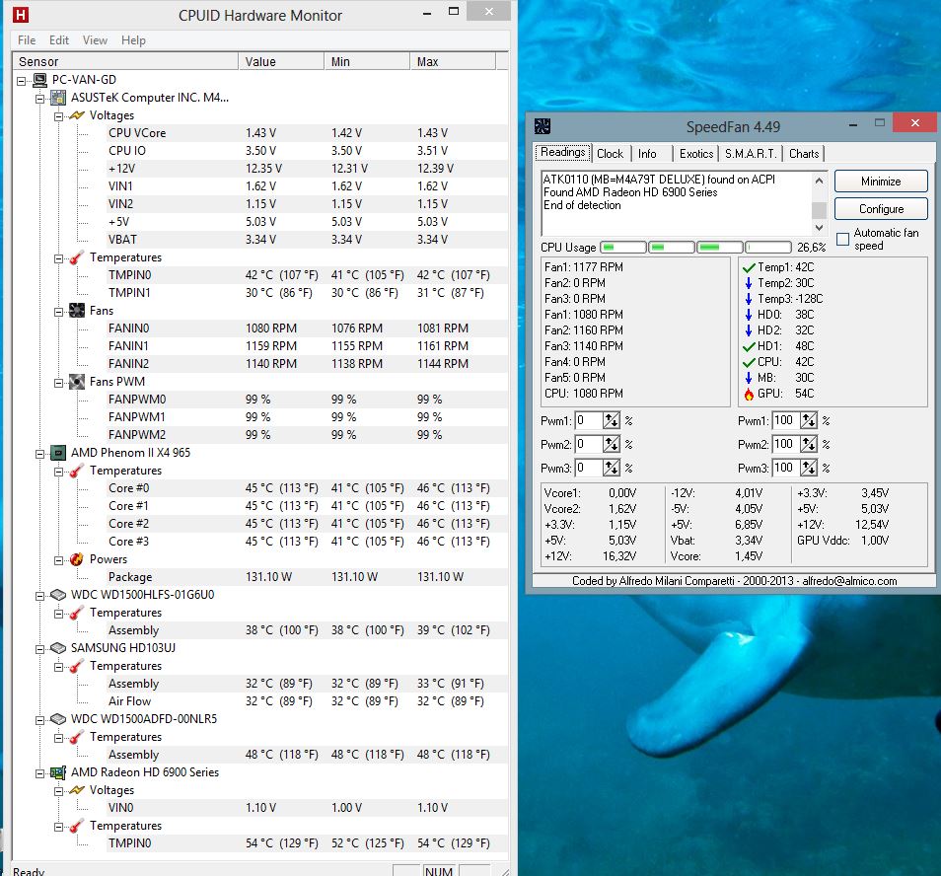Image resolution: width=941 pixels, height=876 pixels.
Task: Click the left Pwm1 value field showing 0
Action: (588, 420)
